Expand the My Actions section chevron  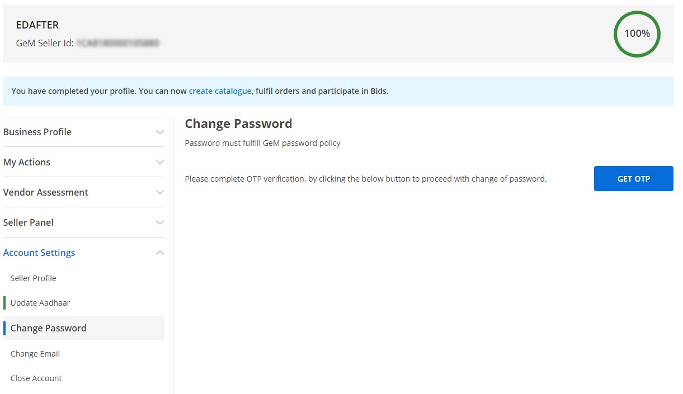pos(161,162)
